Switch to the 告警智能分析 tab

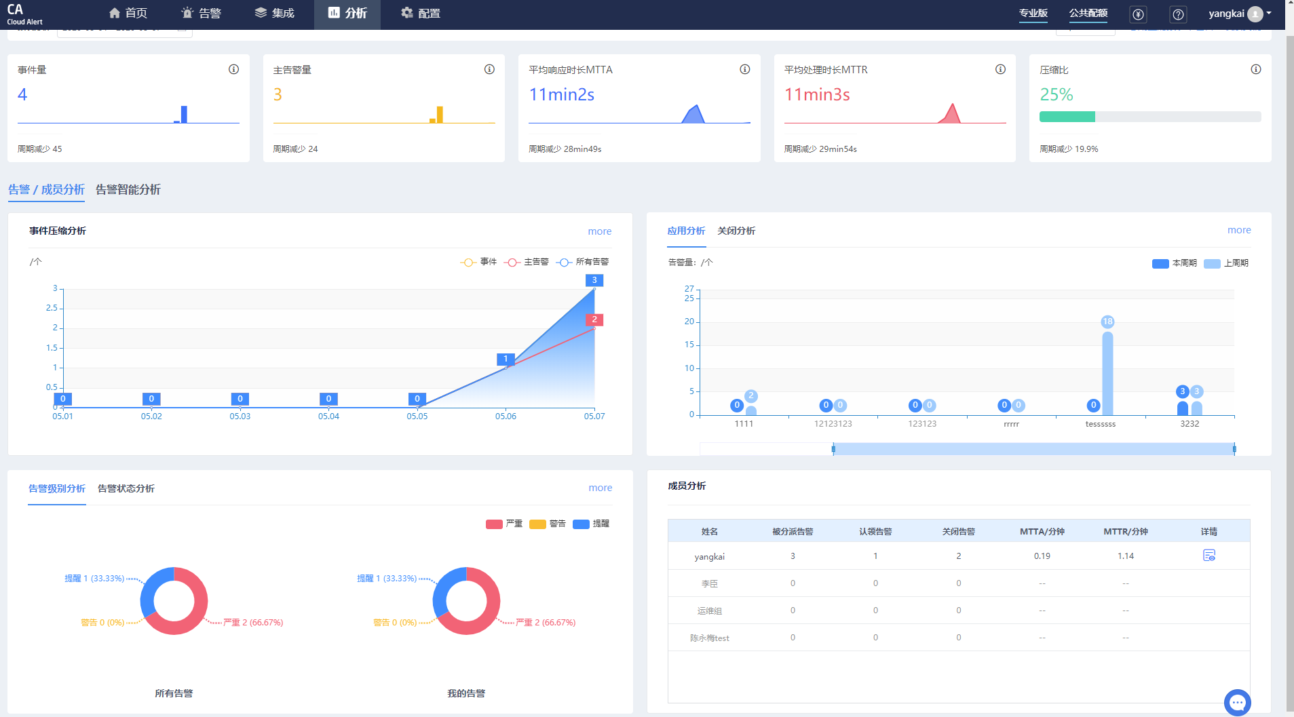point(128,190)
